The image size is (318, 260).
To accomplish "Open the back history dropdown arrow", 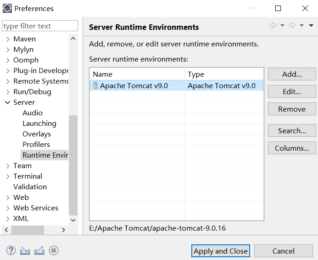I will click(282, 25).
